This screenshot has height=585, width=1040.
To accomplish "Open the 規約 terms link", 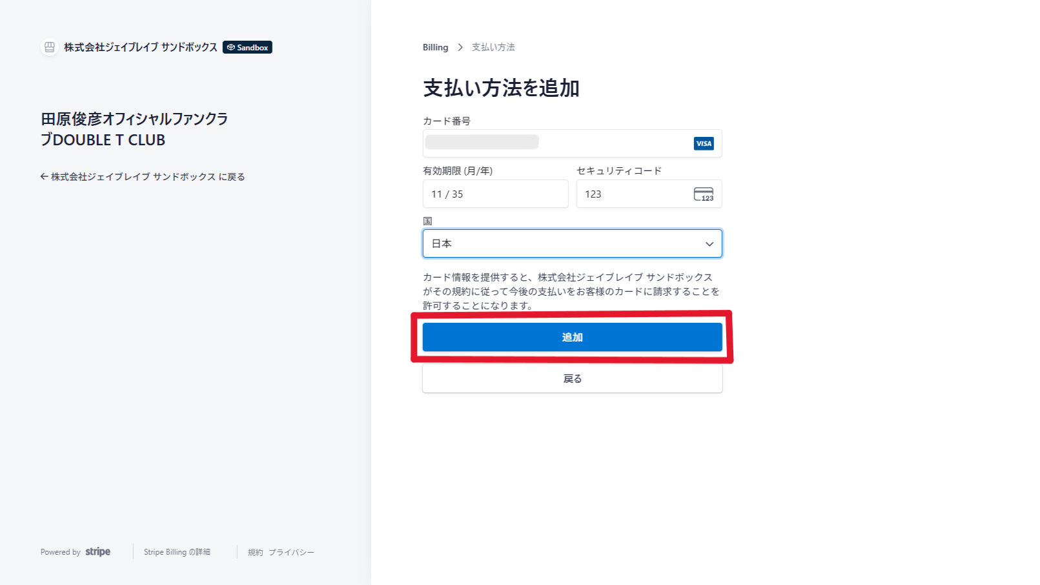I will point(256,552).
